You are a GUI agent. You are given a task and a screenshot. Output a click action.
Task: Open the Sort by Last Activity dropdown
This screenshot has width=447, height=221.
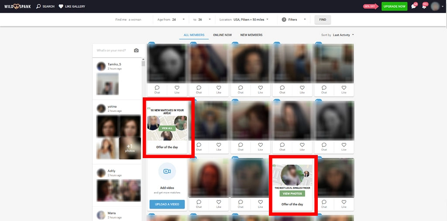point(337,35)
